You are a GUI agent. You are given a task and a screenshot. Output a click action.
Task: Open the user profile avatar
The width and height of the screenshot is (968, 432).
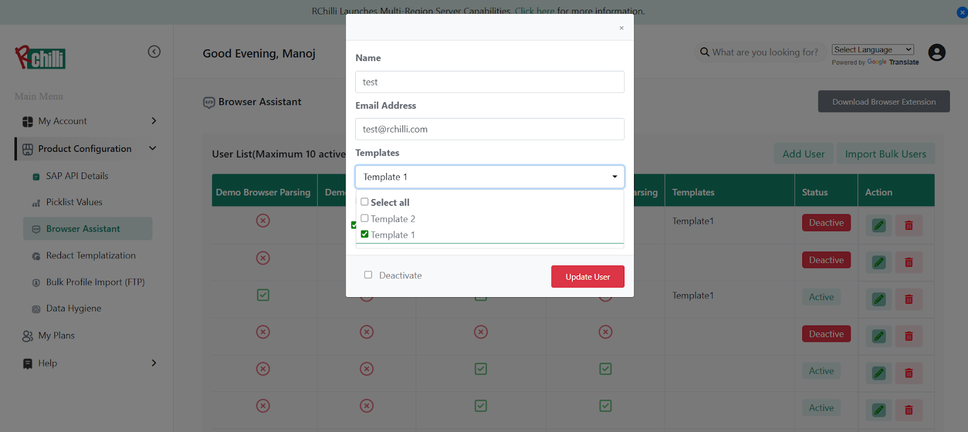(x=937, y=53)
